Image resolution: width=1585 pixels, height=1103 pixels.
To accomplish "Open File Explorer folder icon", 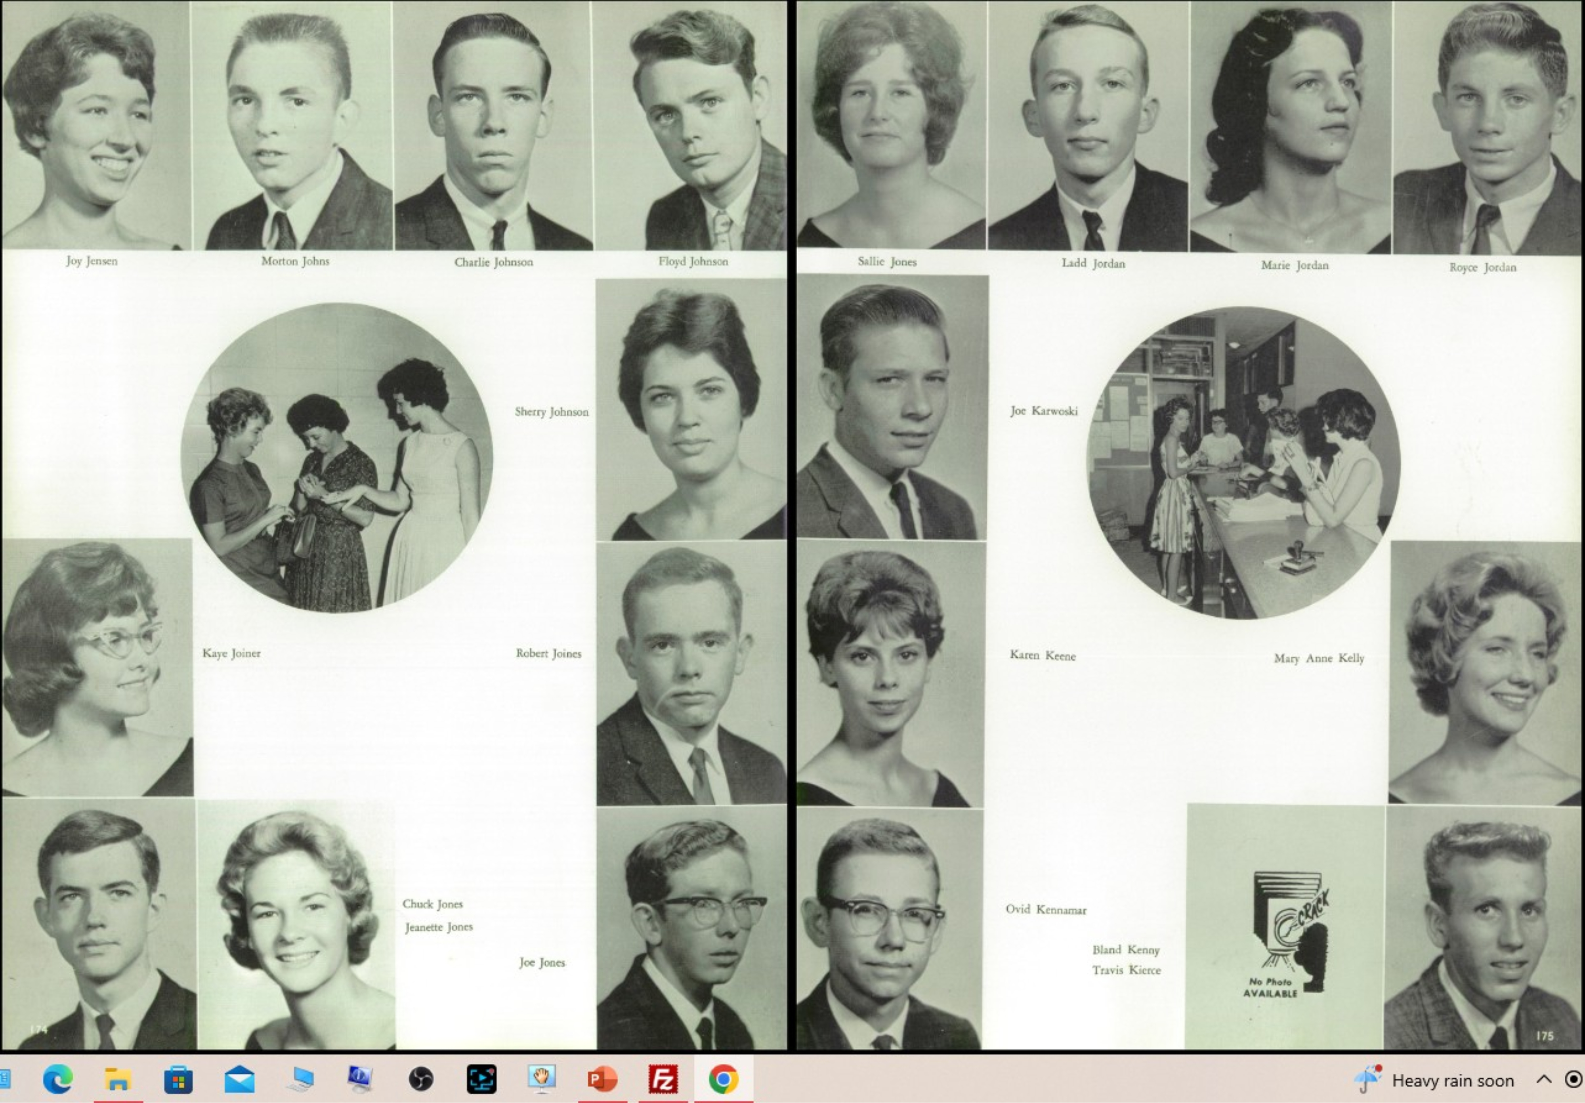I will (x=117, y=1079).
